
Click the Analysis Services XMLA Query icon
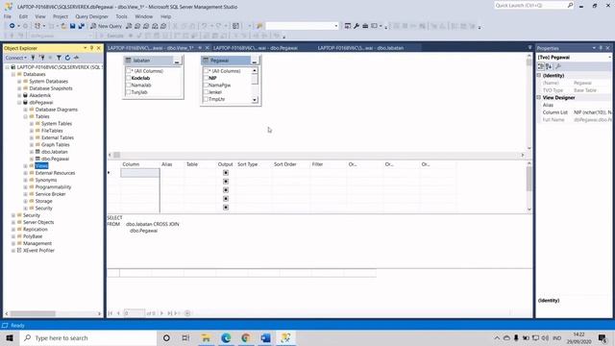[x=155, y=26]
